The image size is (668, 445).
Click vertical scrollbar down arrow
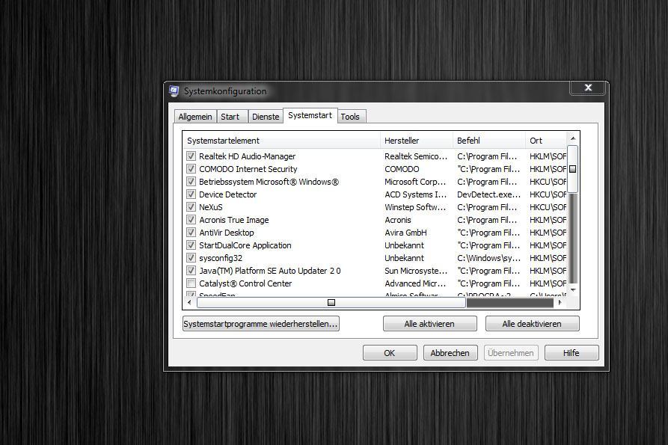coord(573,290)
